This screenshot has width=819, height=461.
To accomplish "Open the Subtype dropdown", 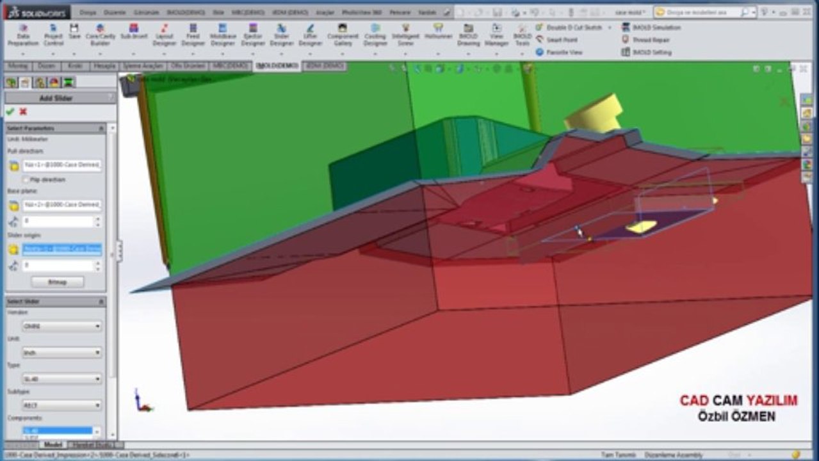I will click(61, 405).
